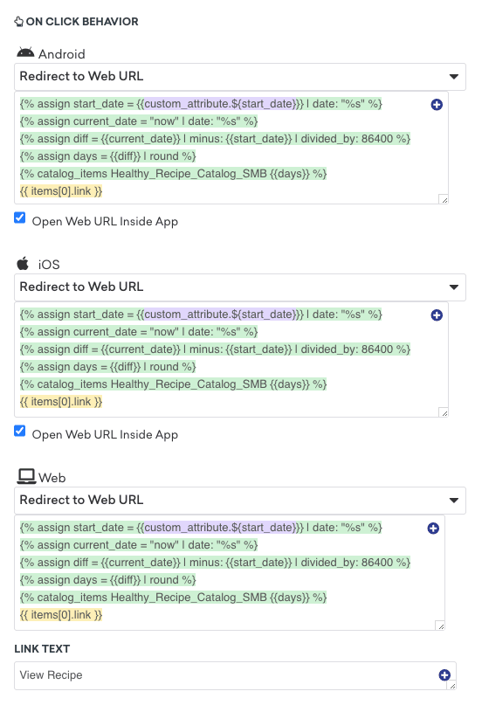Uncheck Android Open Web URL Inside App
The width and height of the screenshot is (482, 712).
click(x=19, y=218)
